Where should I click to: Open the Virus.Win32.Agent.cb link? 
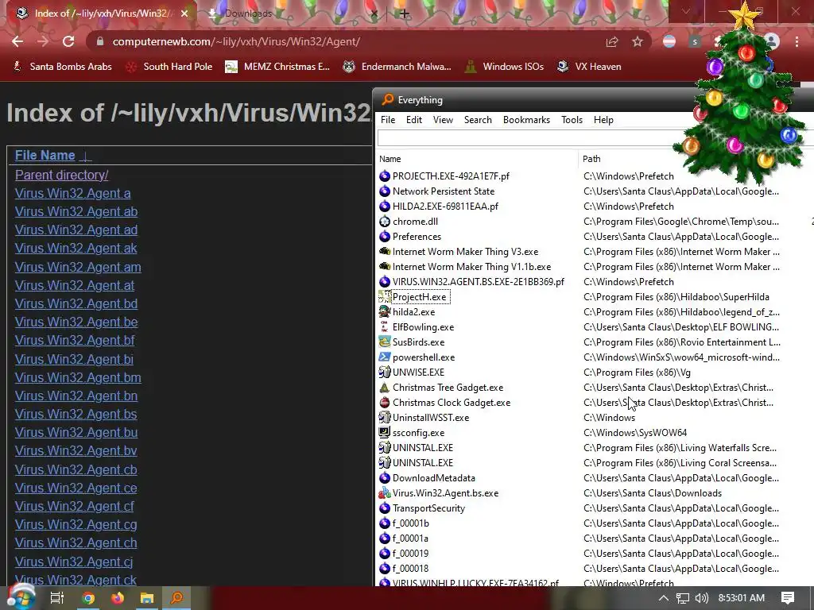(x=76, y=469)
